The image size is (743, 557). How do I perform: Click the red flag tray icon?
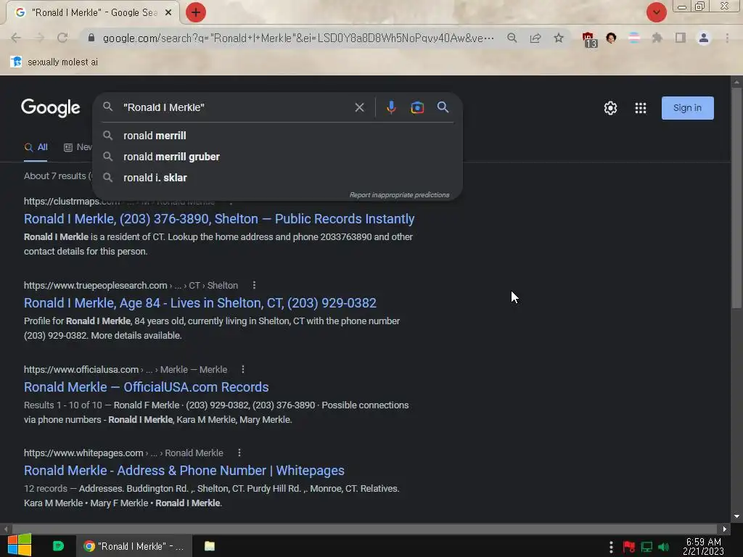(x=629, y=547)
